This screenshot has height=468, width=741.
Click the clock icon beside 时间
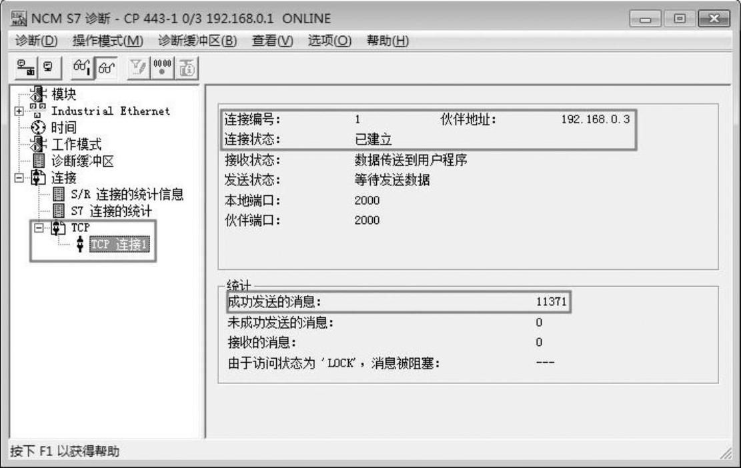point(38,127)
